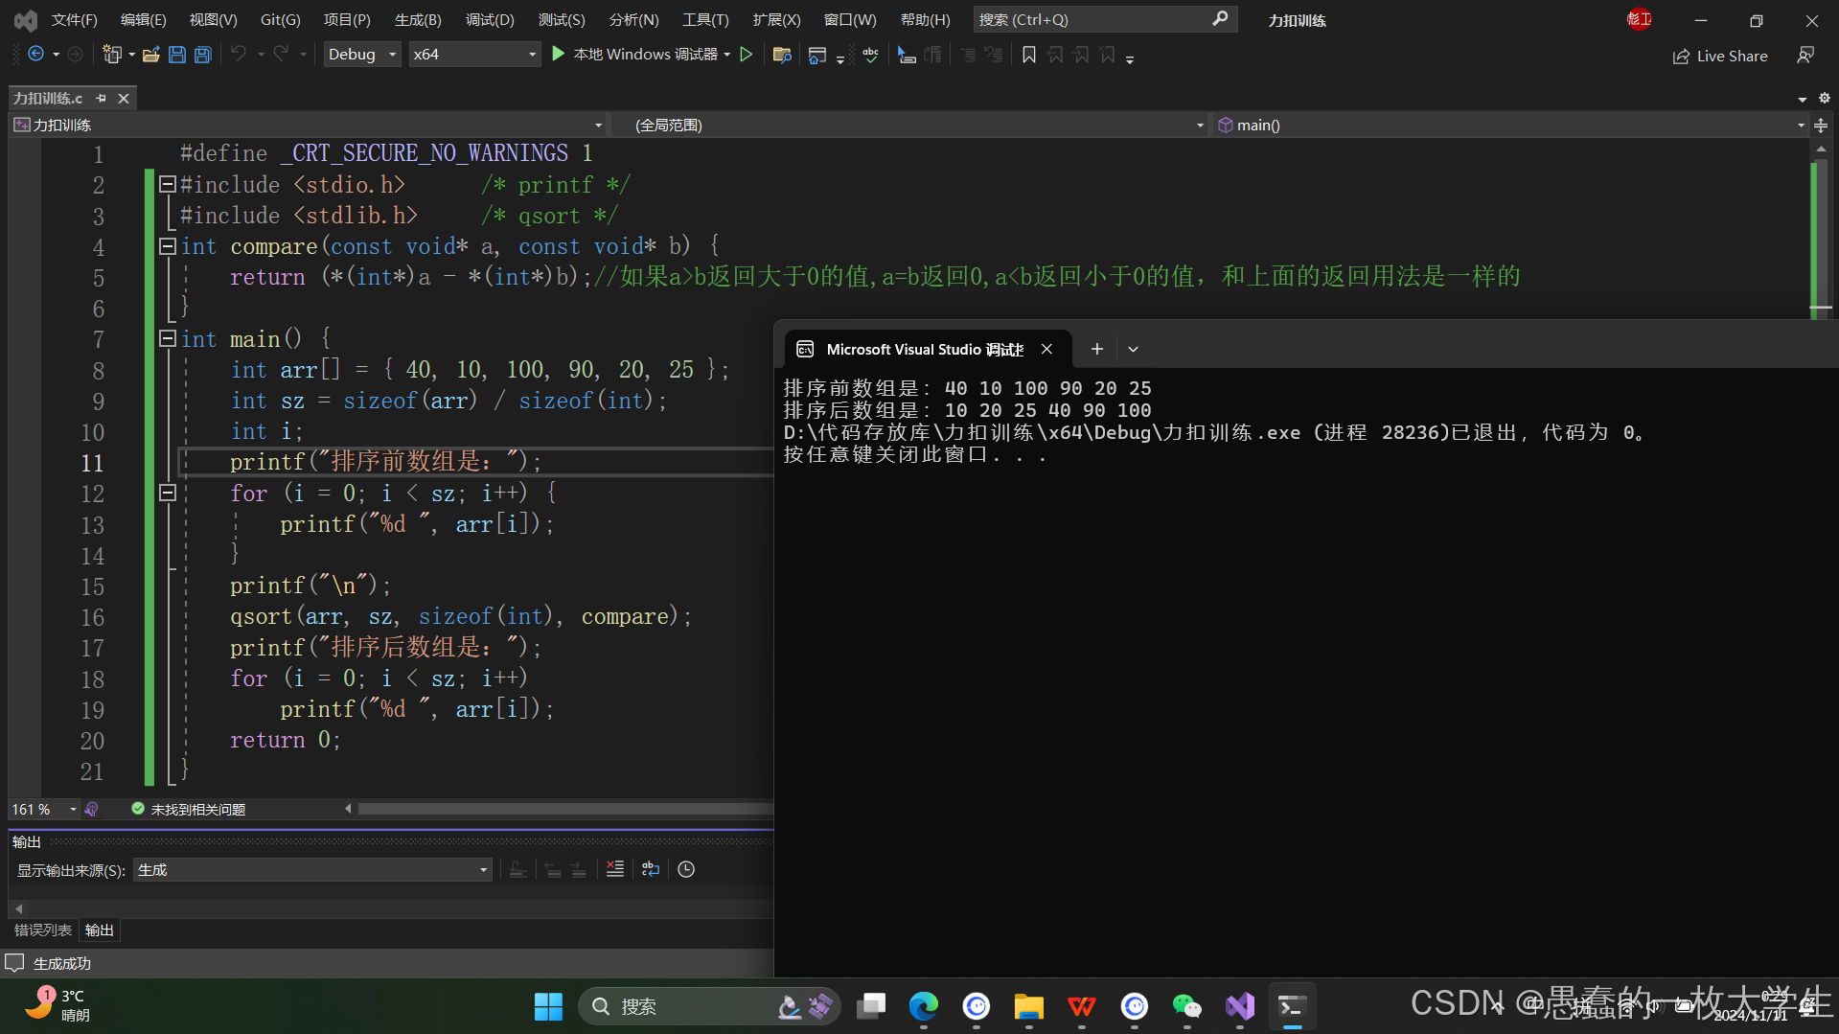
Task: Click the search magnifier icon in the title bar
Action: point(1220,19)
